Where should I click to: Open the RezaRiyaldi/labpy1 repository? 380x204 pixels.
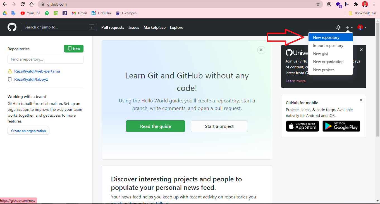(x=31, y=79)
